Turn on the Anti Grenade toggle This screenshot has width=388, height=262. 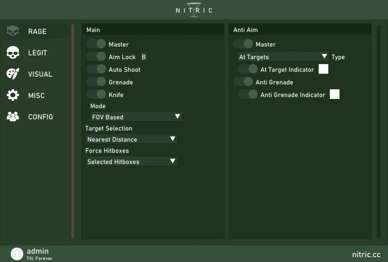click(x=243, y=82)
